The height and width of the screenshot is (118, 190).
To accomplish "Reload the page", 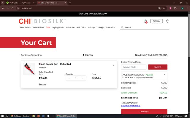I will pyautogui.click(x=12, y=8).
